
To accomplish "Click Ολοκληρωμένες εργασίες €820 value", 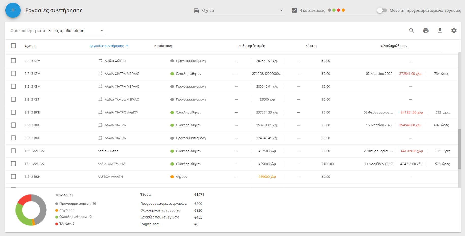I will pos(198,210).
